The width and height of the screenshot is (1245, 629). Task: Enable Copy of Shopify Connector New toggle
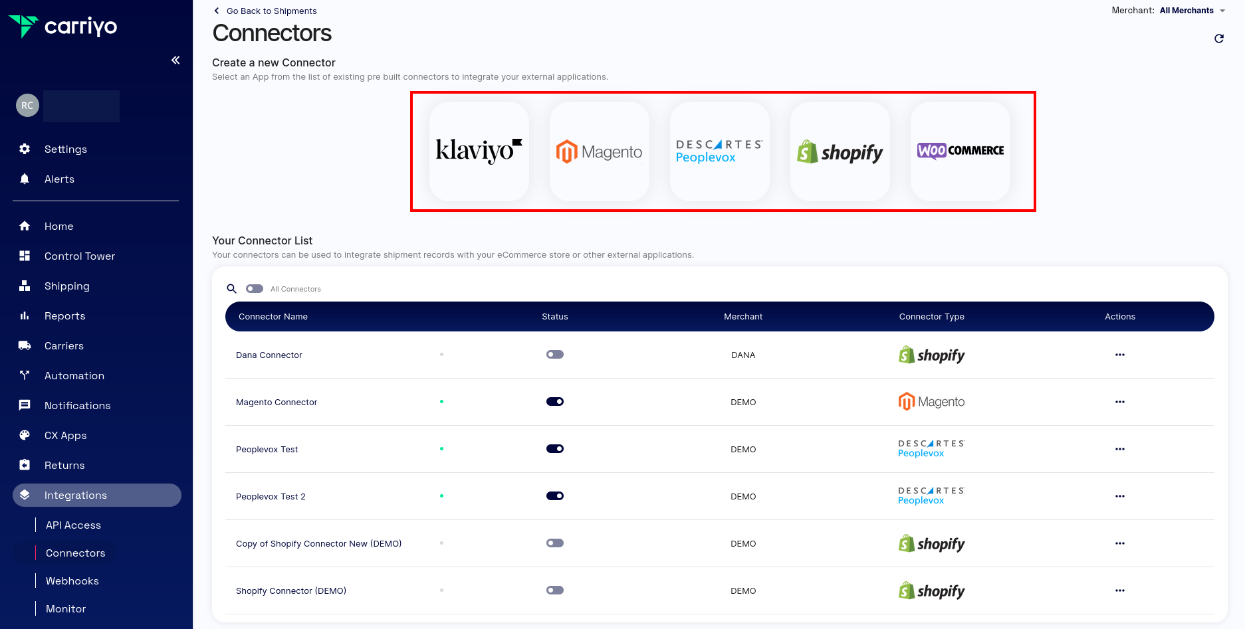click(555, 543)
